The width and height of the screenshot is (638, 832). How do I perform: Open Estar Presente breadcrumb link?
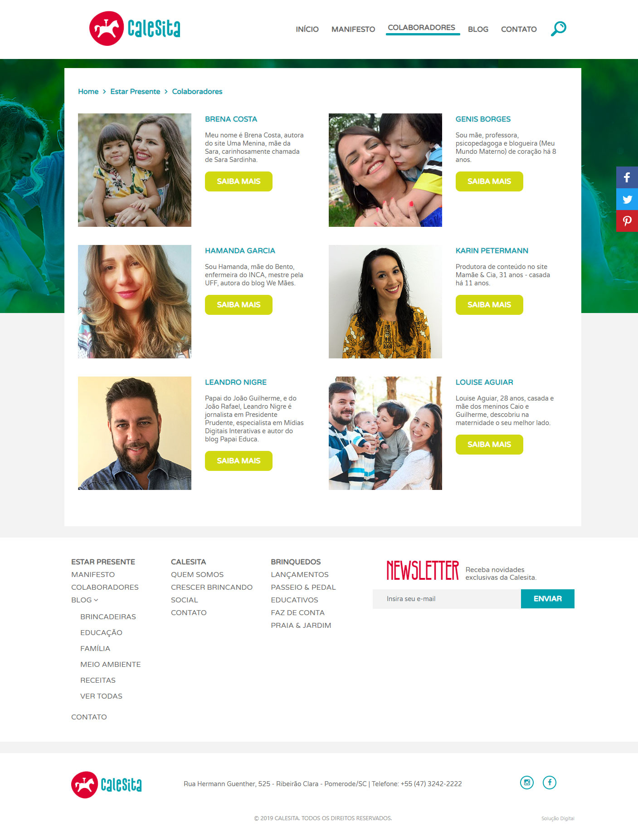click(135, 92)
